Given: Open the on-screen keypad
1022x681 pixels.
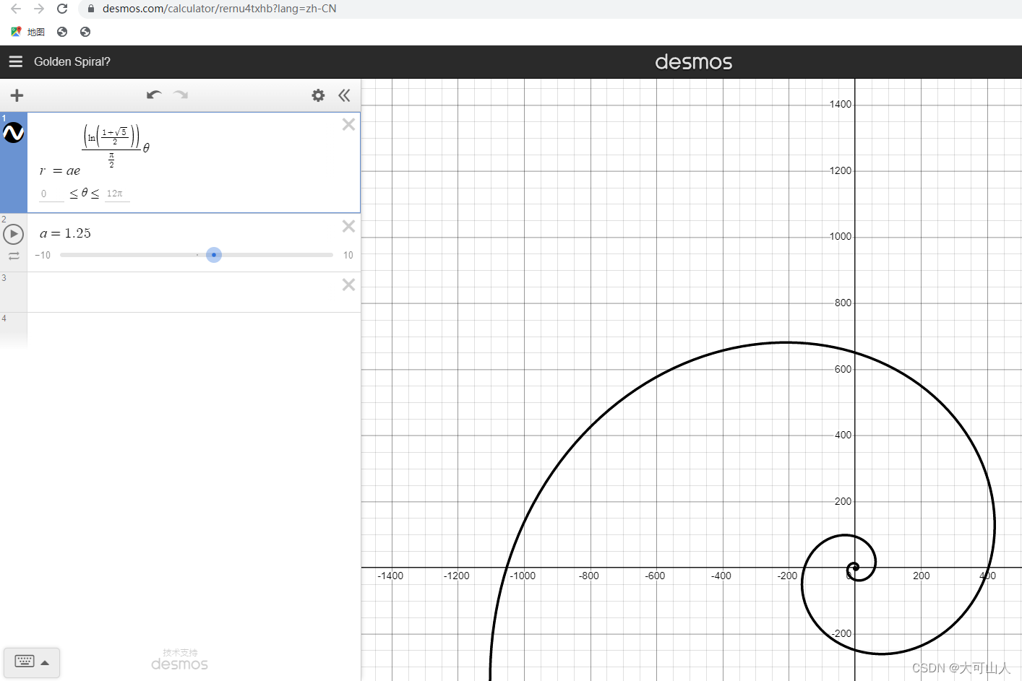Looking at the screenshot, I should tap(32, 662).
